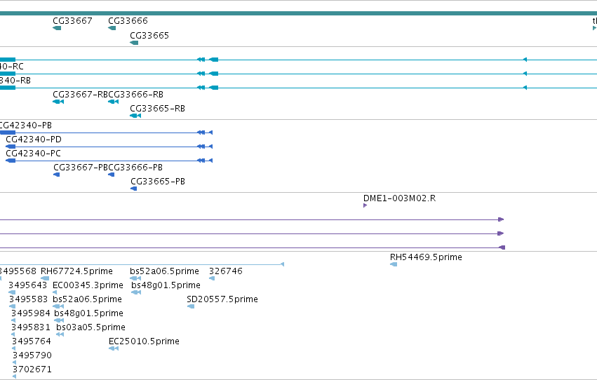597x380 pixels.
Task: Click the CG42340-PD protein line
Action: point(109,147)
